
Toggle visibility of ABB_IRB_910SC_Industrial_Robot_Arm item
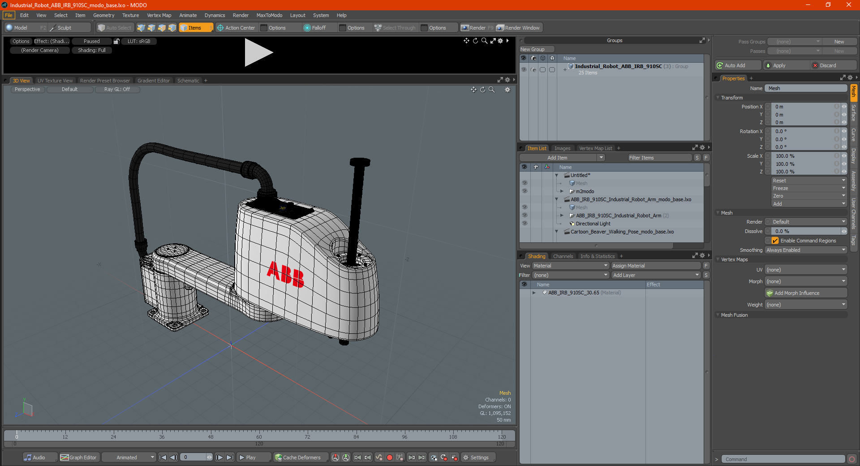tap(525, 216)
